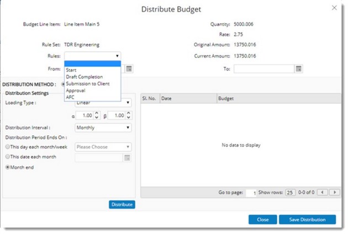Expand the Distribution Interval Monthly dropdown
Viewport: 348px width, 234px height.
(x=103, y=128)
